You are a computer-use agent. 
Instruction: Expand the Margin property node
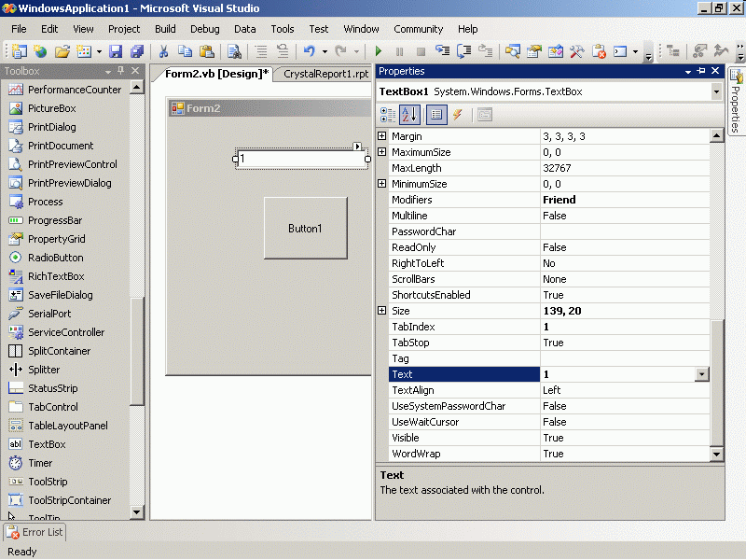coord(381,136)
